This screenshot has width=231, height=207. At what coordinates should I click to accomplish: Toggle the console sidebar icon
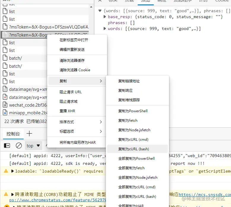[x=7, y=146]
